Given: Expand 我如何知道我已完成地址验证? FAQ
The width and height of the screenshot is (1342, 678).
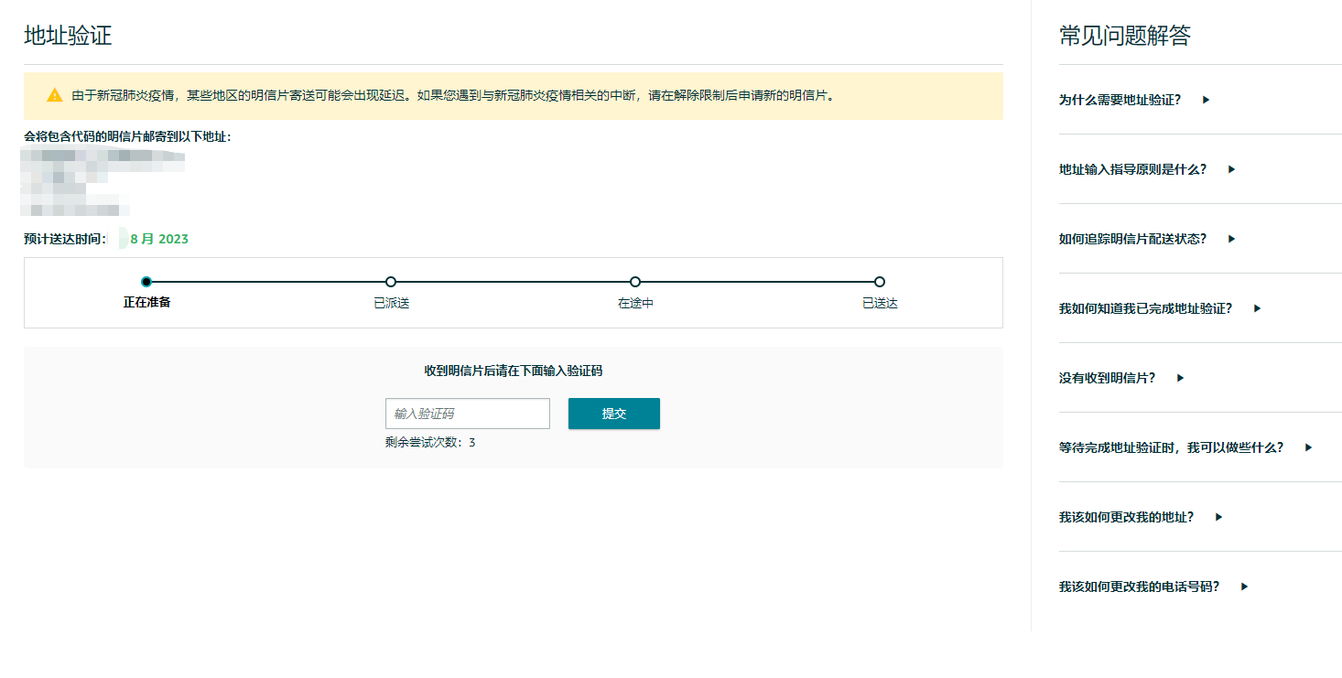Looking at the screenshot, I should click(x=1160, y=308).
